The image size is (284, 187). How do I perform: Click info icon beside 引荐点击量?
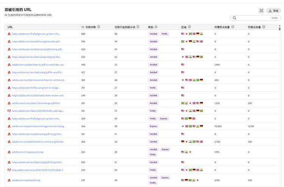tap(264, 27)
